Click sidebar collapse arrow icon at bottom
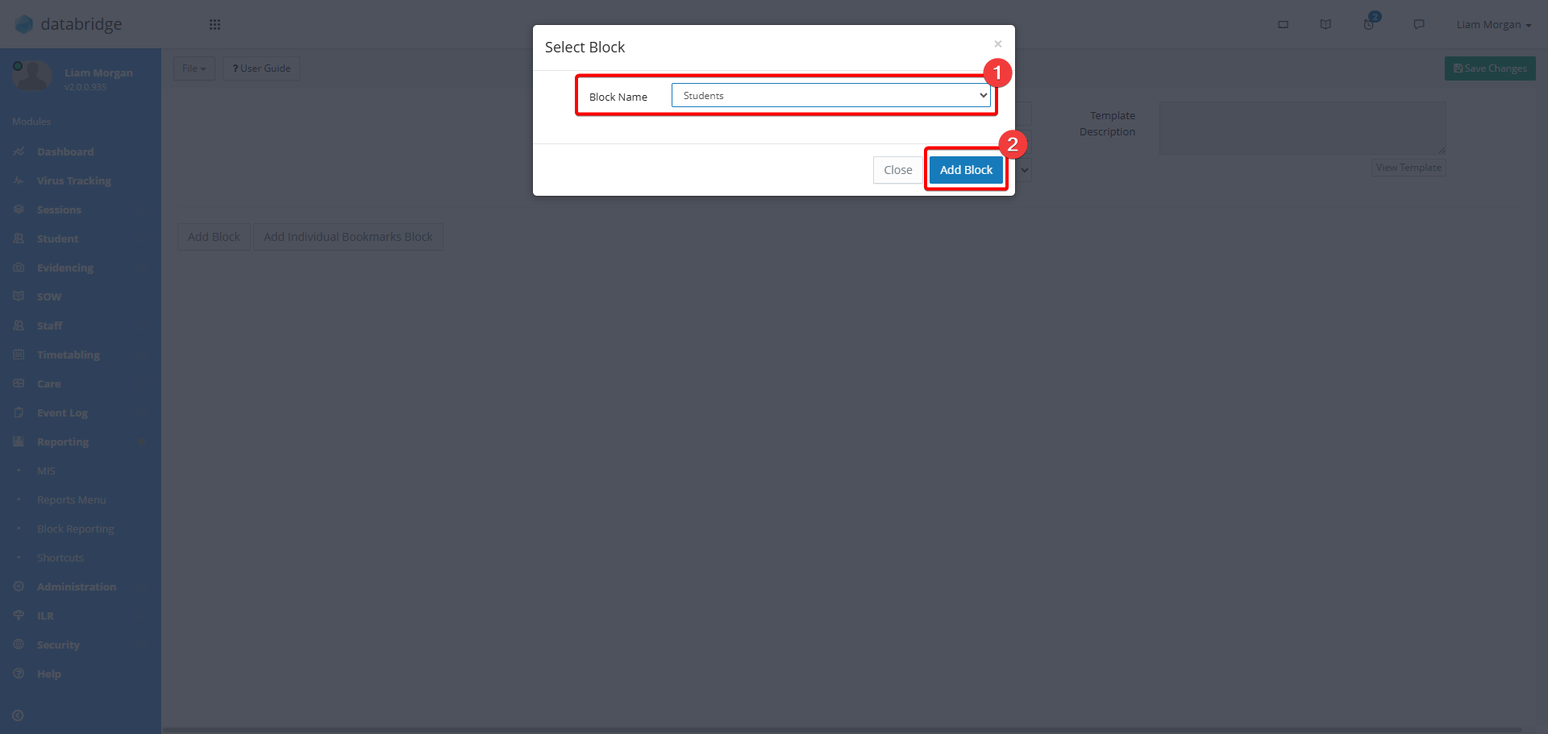Image resolution: width=1548 pixels, height=734 pixels. pyautogui.click(x=18, y=715)
